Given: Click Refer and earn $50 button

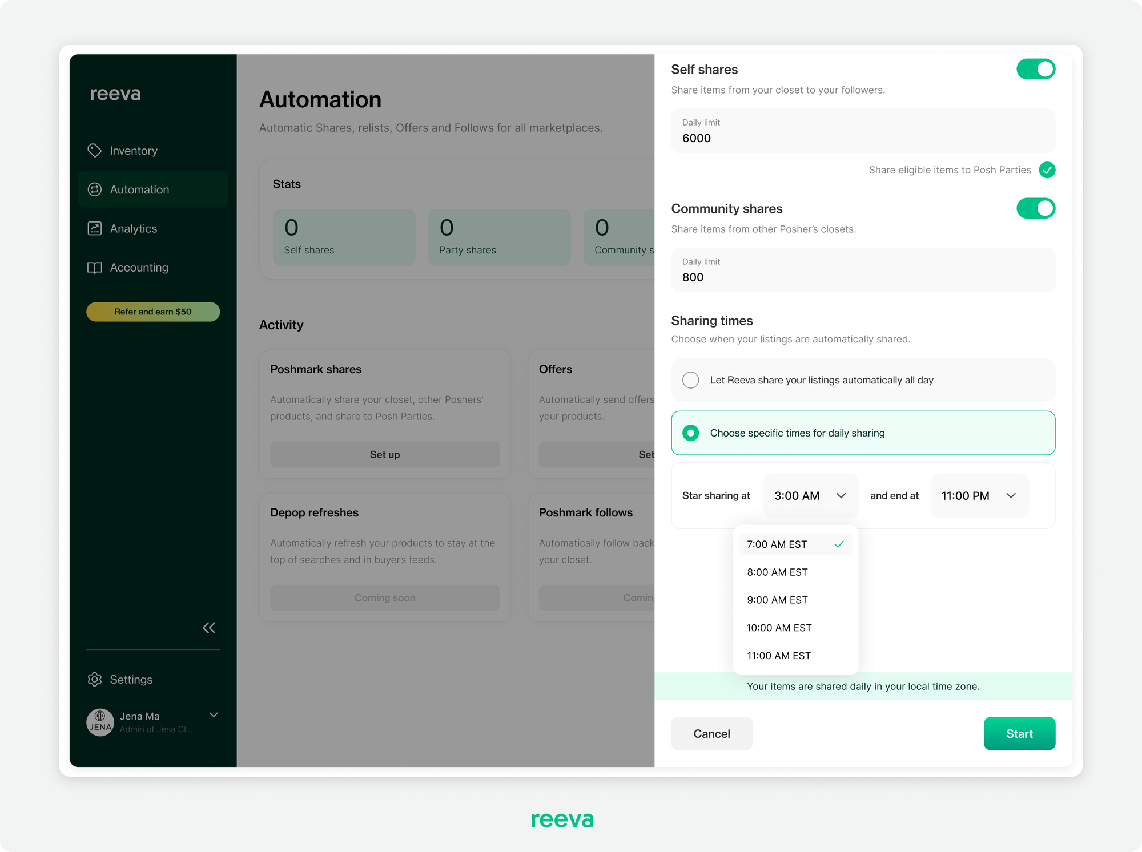Looking at the screenshot, I should [x=153, y=312].
